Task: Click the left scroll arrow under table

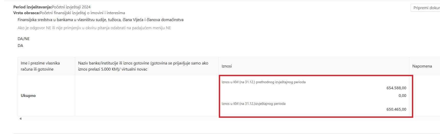Action: [20, 119]
